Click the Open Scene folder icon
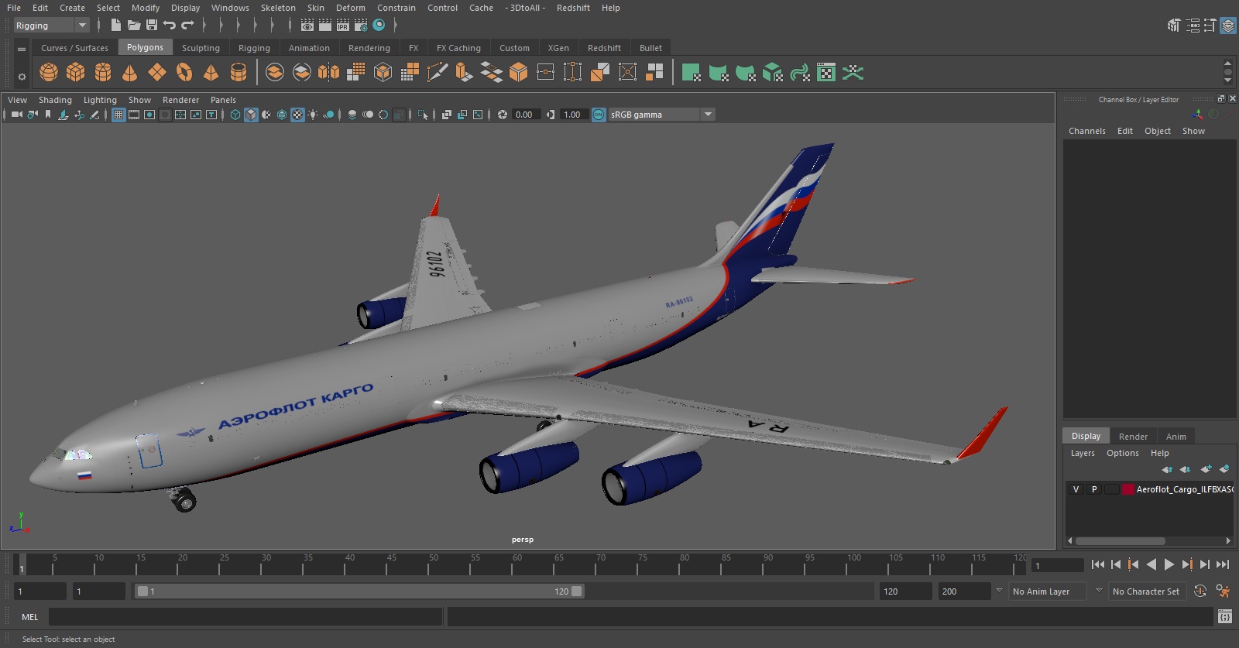 133,26
